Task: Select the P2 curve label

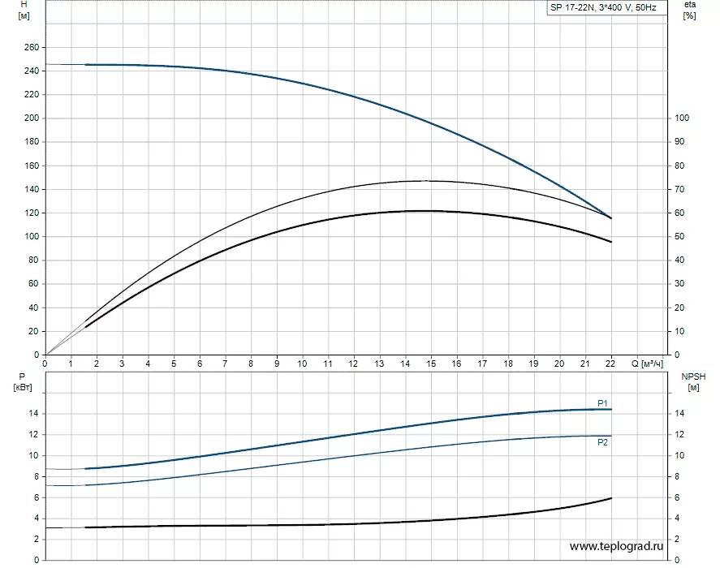Action: coord(602,442)
